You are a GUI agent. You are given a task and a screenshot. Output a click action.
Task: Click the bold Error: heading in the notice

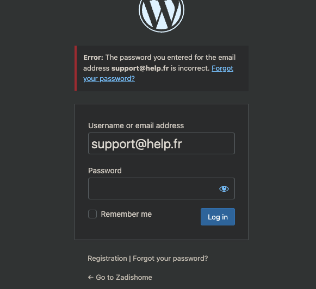93,58
